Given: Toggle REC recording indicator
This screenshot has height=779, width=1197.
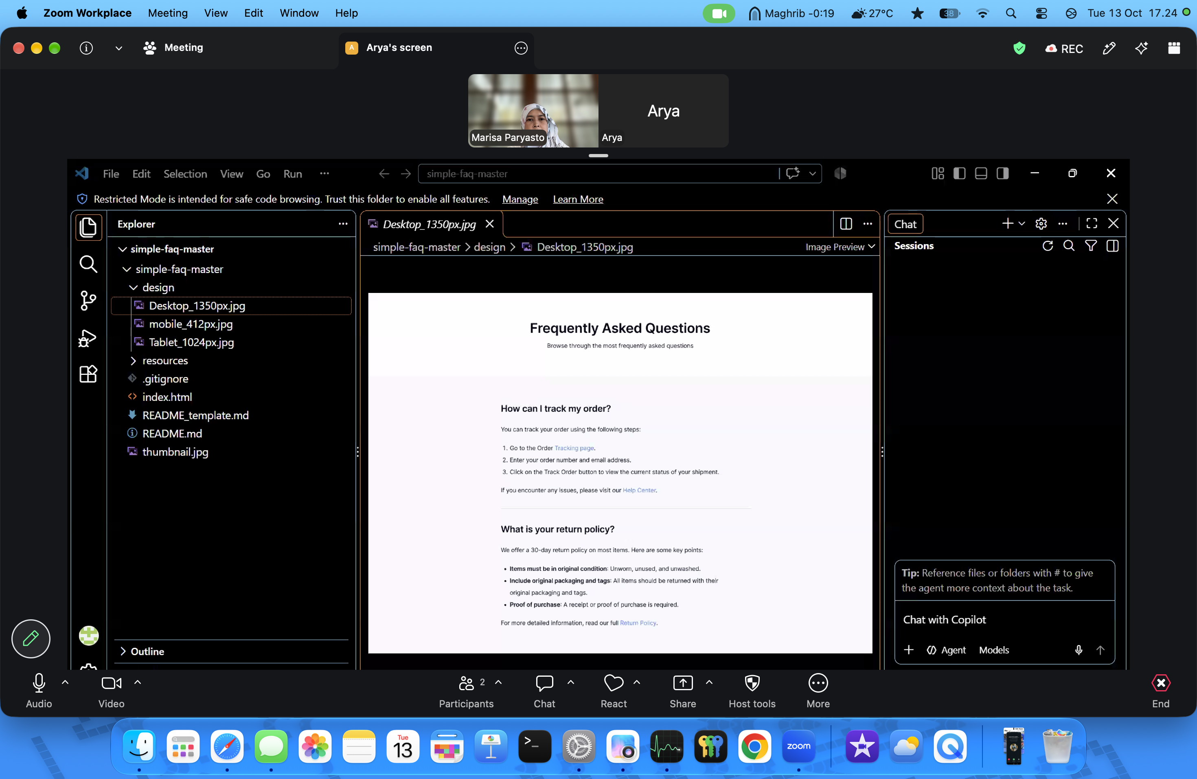Looking at the screenshot, I should pyautogui.click(x=1064, y=48).
